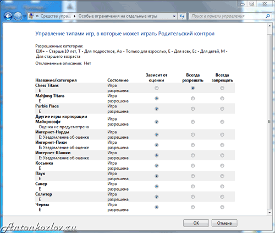Viewport: 275px width, 233px height.
Task: Select "Всегда запрещать" for Червы
Action: (x=222, y=207)
